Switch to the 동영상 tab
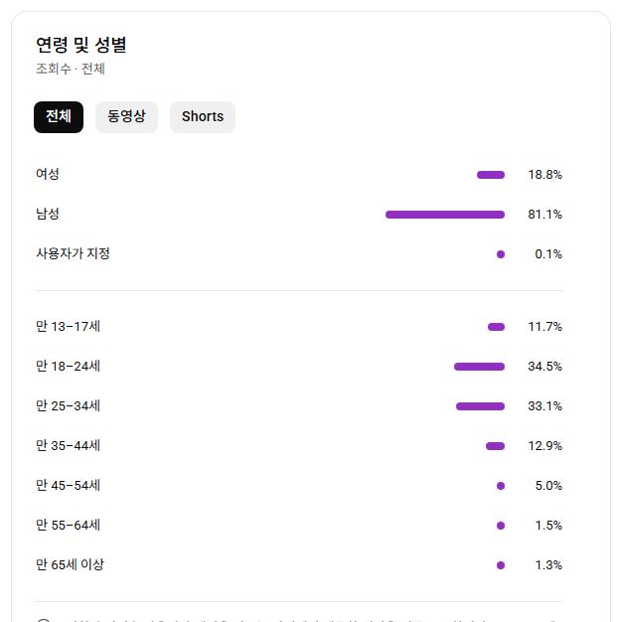Viewport: 620px width, 622px height. (126, 116)
